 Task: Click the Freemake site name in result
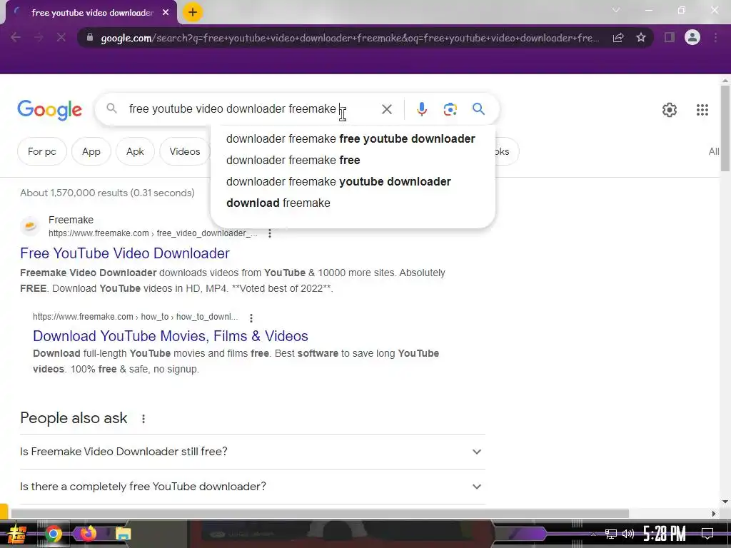71,220
